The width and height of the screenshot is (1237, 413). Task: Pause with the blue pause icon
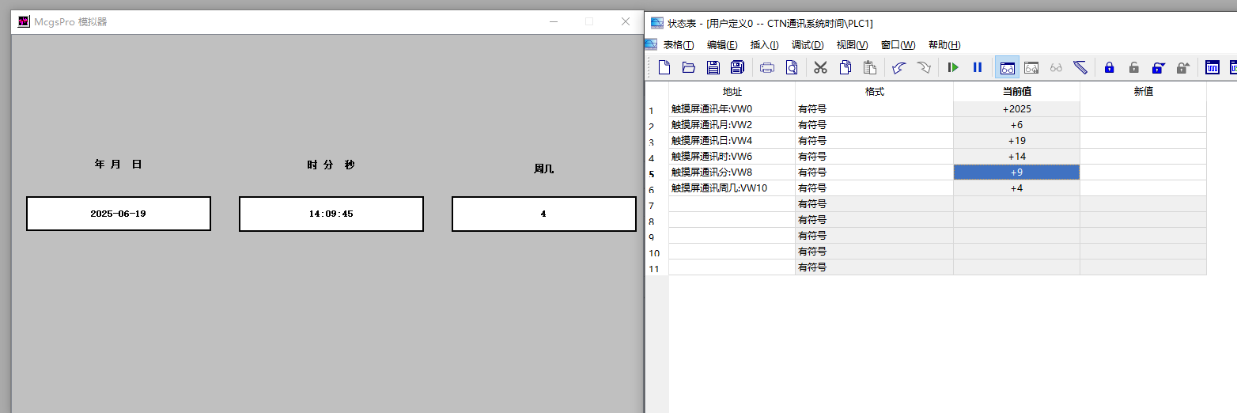[x=978, y=68]
